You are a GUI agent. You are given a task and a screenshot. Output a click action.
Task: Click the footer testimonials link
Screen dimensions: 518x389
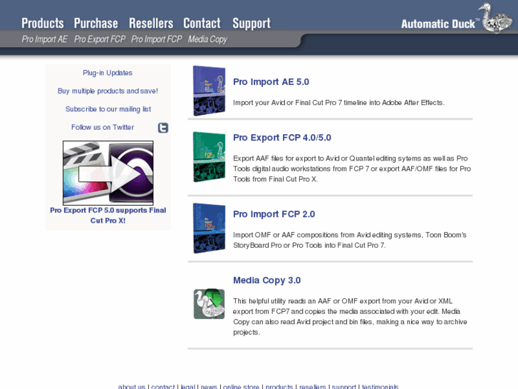point(380,386)
